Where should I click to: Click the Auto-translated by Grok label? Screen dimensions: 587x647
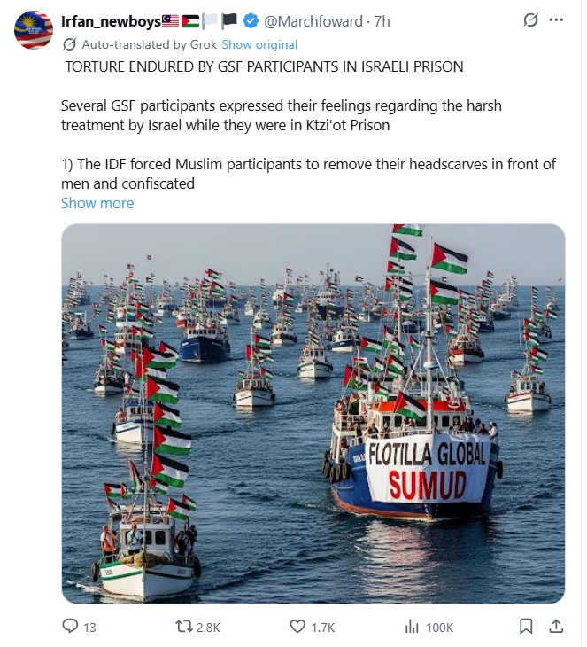150,44
